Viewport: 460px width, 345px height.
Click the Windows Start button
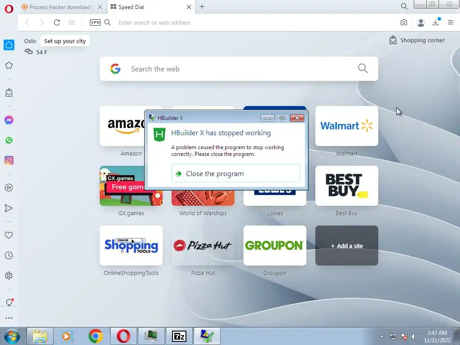pos(12,336)
